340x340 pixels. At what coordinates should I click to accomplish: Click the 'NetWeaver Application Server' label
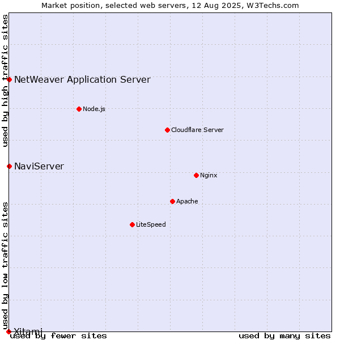[x=82, y=79]
